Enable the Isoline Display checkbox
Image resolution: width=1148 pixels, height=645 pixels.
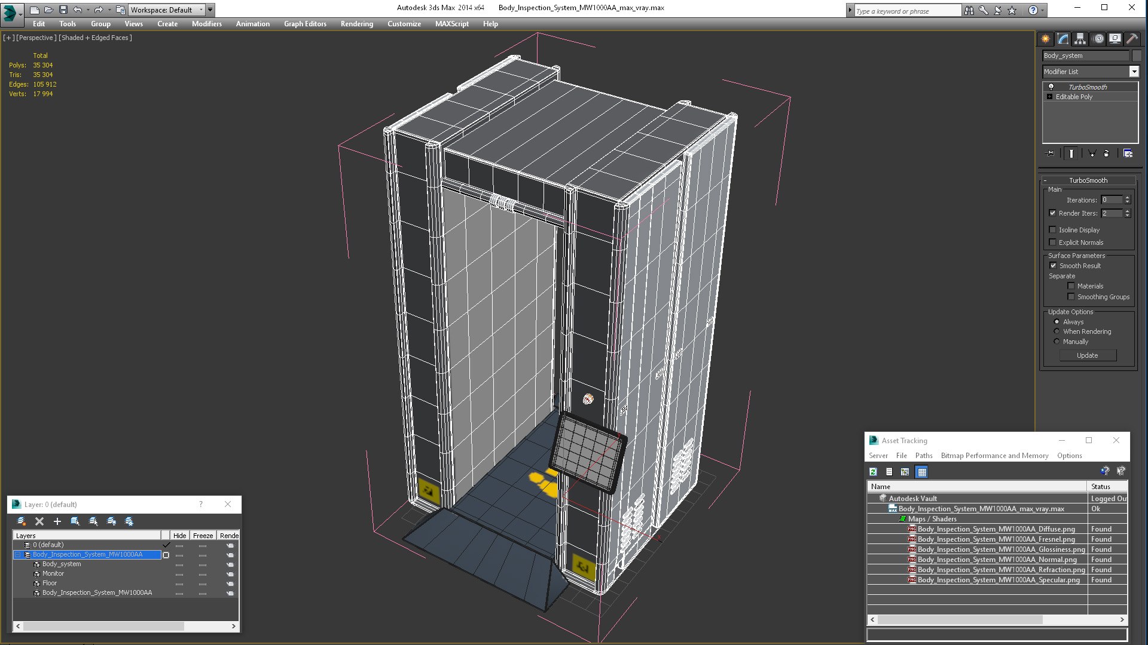[1052, 230]
